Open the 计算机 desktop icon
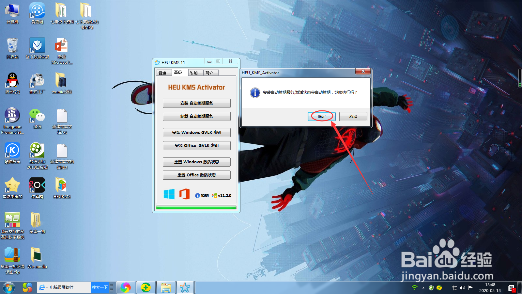Image resolution: width=522 pixels, height=294 pixels. point(12,14)
